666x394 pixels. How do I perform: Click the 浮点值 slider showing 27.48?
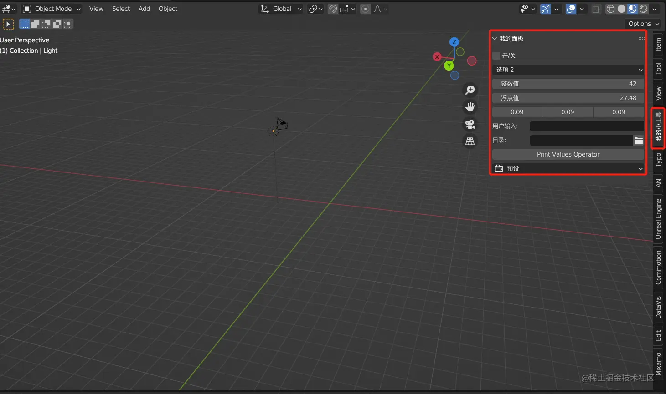pos(568,98)
